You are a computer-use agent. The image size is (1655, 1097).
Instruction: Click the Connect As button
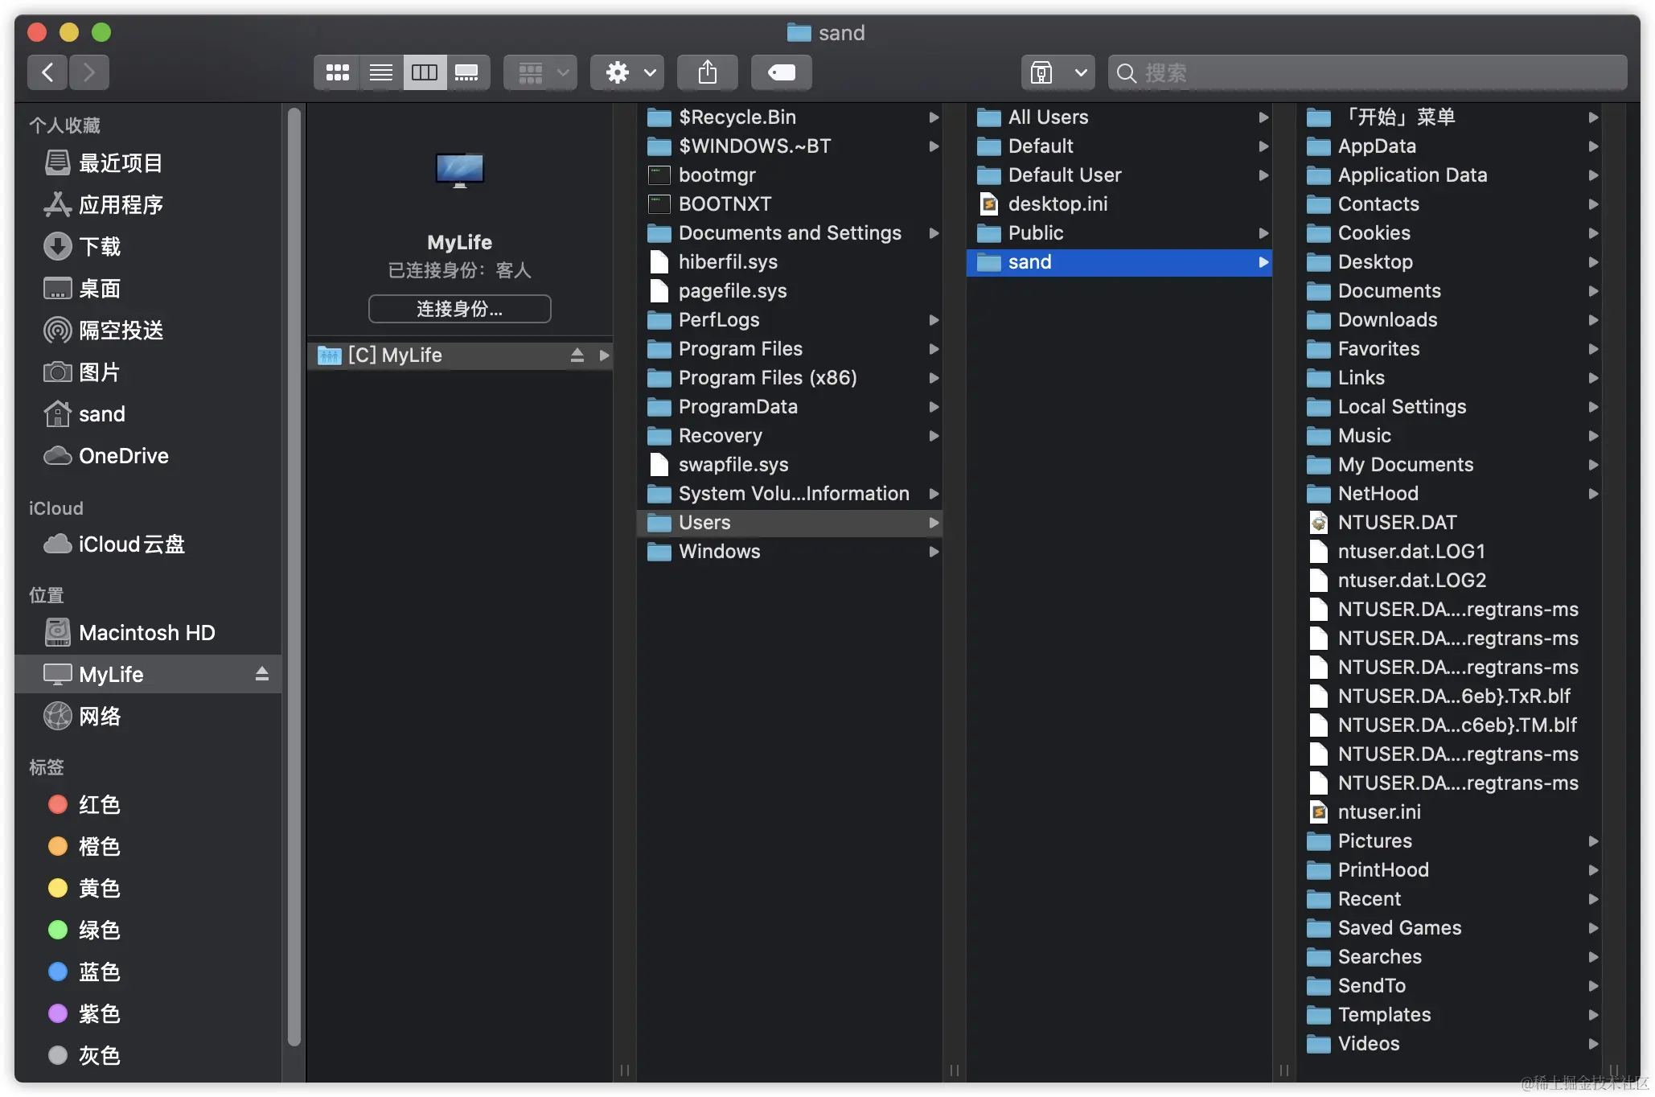[x=459, y=309]
